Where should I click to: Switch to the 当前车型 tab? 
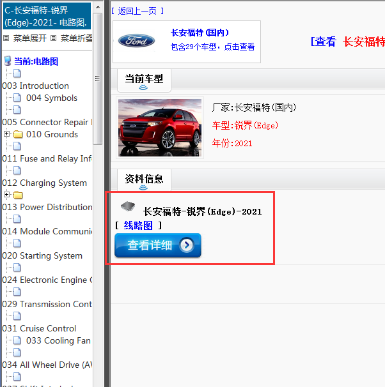144,80
